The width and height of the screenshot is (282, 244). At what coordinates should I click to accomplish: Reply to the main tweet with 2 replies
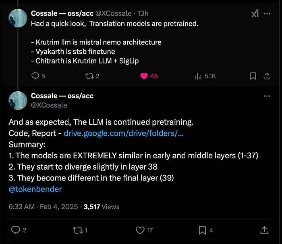tap(19, 230)
